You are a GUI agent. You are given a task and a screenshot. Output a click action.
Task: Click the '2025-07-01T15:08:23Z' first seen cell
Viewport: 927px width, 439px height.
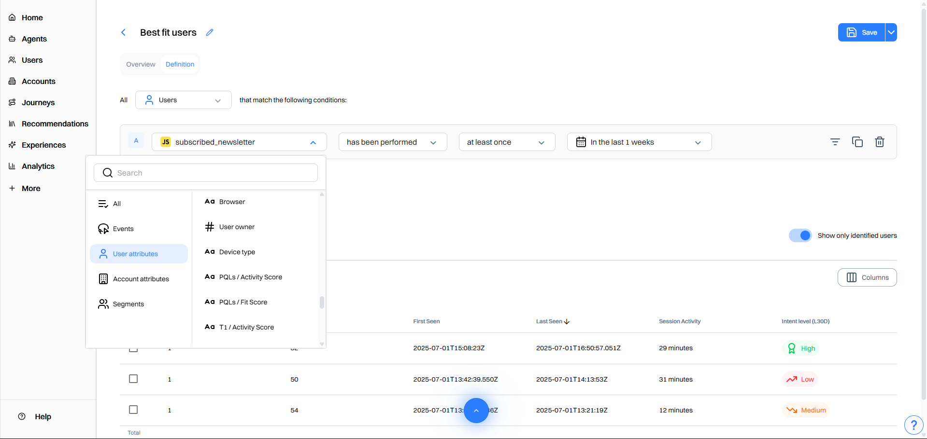449,348
